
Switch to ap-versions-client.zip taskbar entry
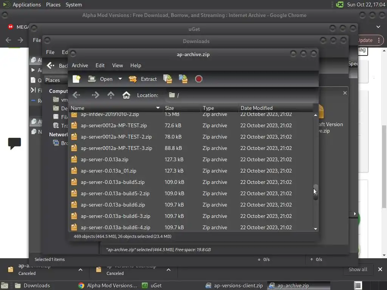pos(234,285)
